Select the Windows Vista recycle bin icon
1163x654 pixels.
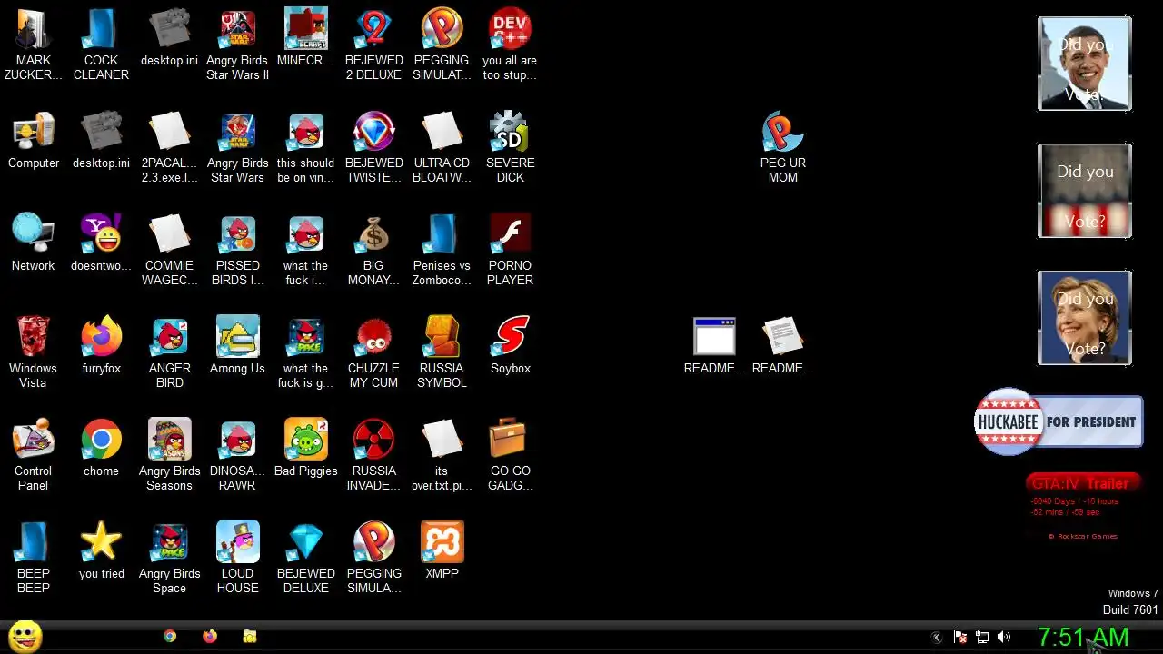pos(34,353)
